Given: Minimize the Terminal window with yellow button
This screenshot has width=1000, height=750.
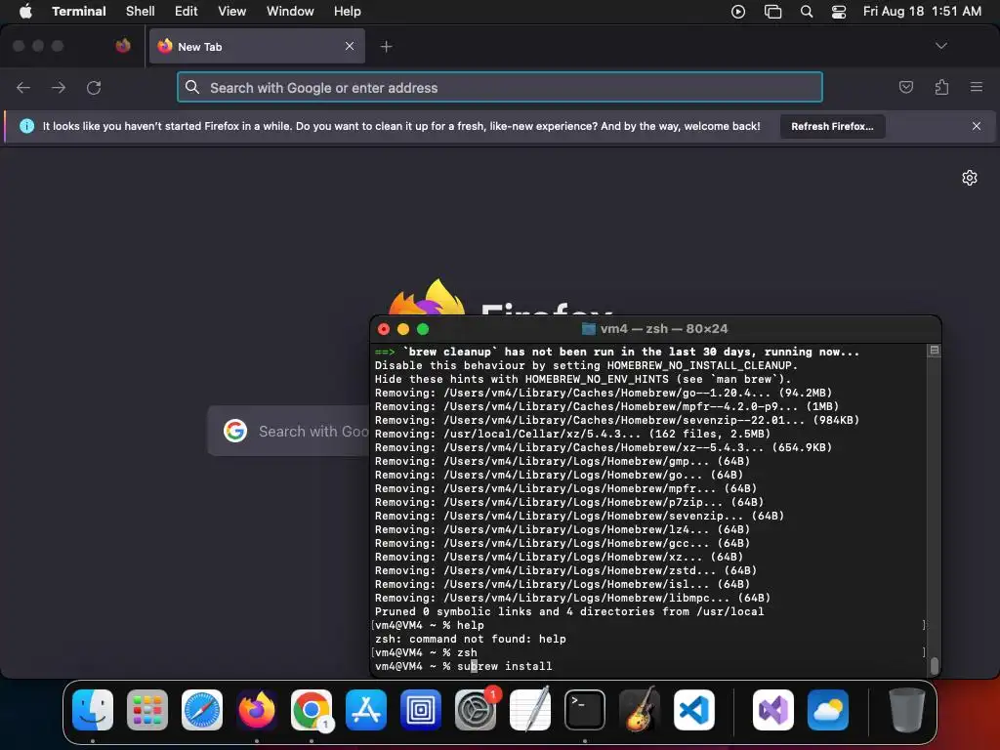Looking at the screenshot, I should (403, 329).
